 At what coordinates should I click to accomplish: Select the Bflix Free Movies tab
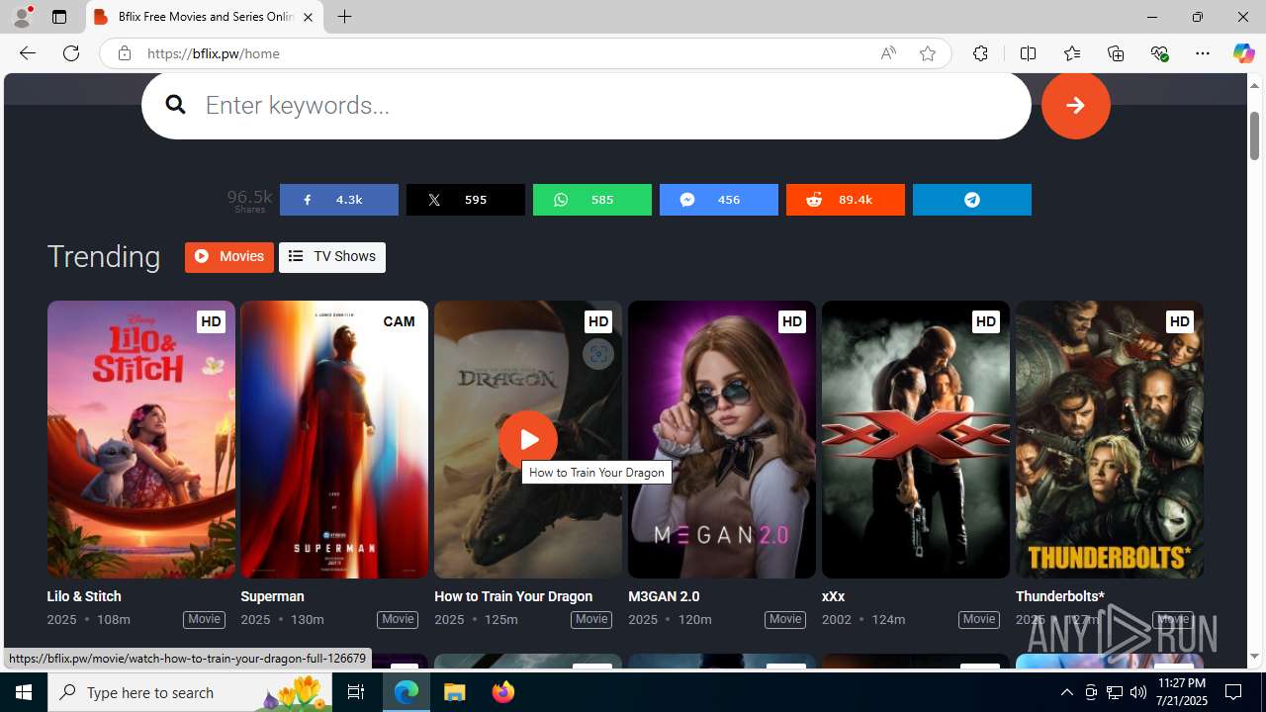click(205, 17)
